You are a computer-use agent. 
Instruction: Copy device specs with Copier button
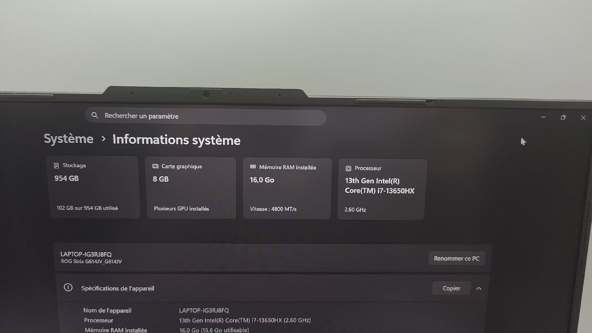(x=451, y=288)
